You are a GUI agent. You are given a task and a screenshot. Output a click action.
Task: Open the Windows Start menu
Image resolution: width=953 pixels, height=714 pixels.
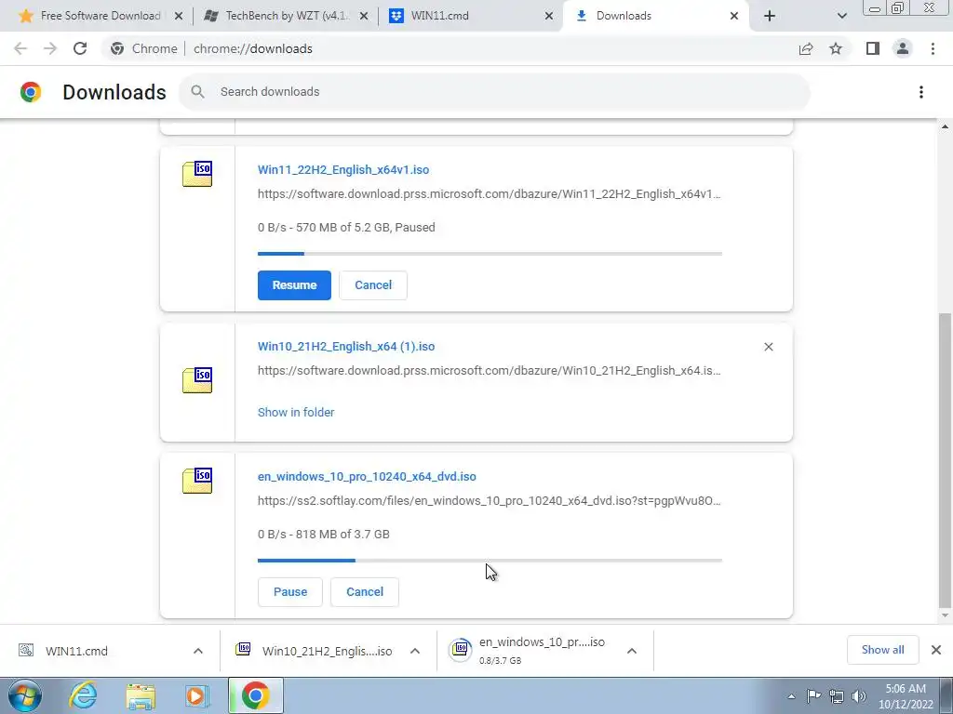[x=25, y=695]
